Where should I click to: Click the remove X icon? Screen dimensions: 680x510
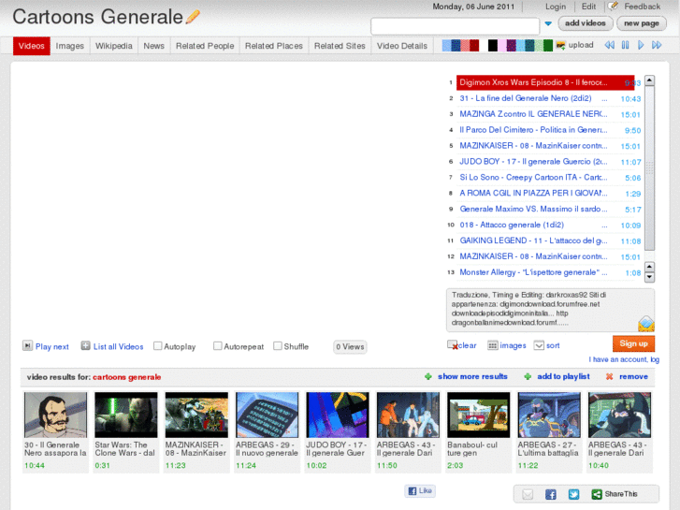pyautogui.click(x=609, y=377)
